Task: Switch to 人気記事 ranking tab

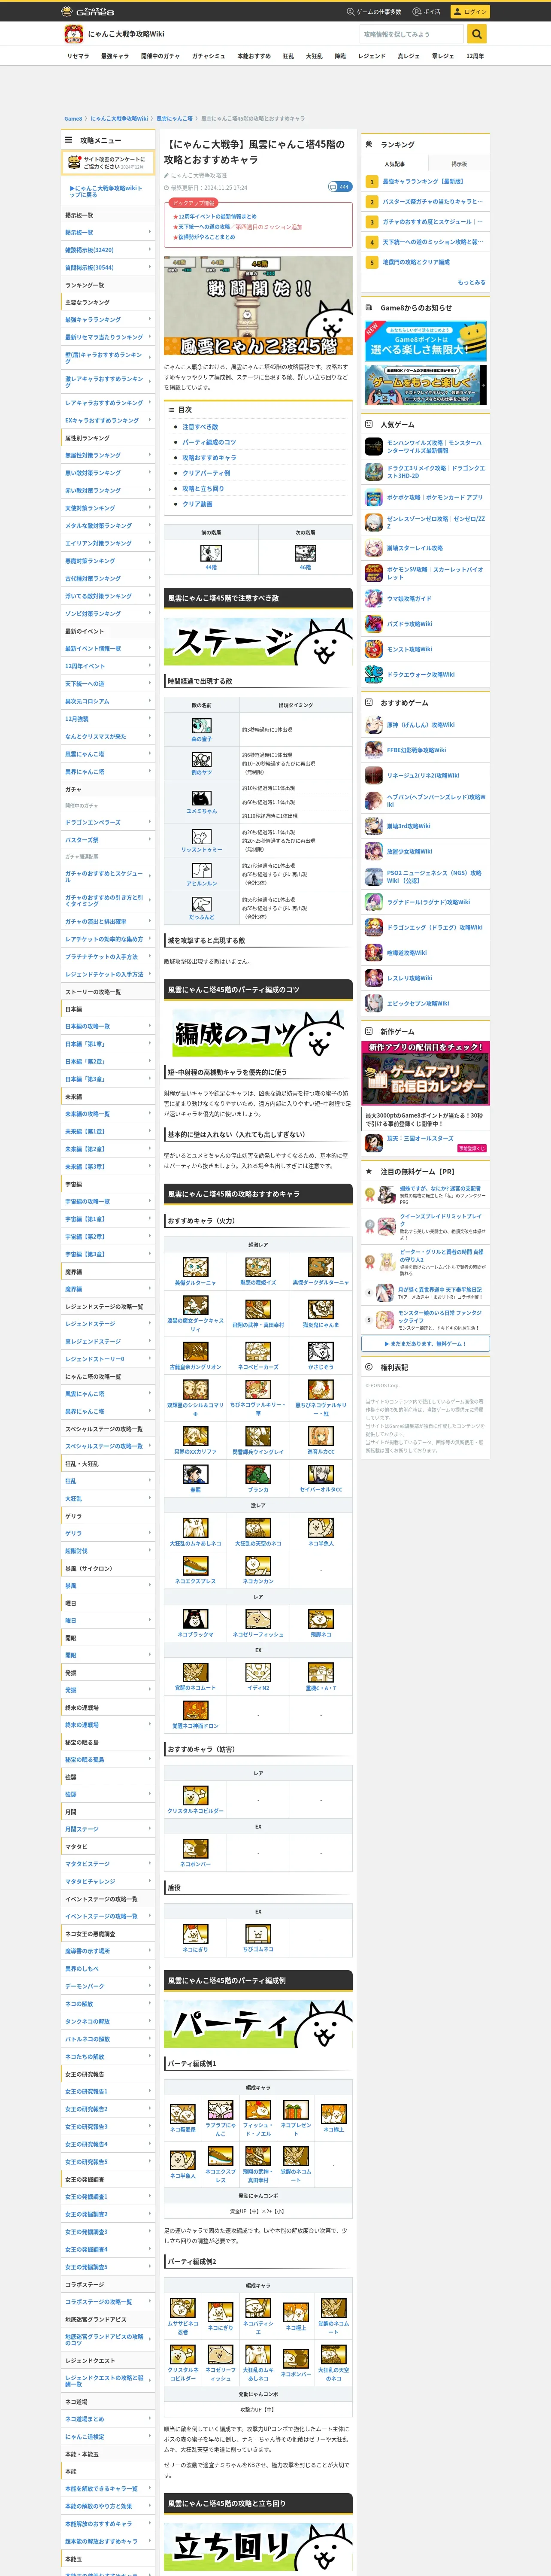Action: point(395,164)
